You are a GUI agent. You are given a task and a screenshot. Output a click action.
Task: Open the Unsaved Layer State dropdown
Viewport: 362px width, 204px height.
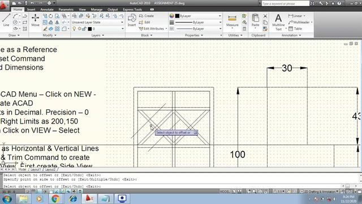coord(97,22)
